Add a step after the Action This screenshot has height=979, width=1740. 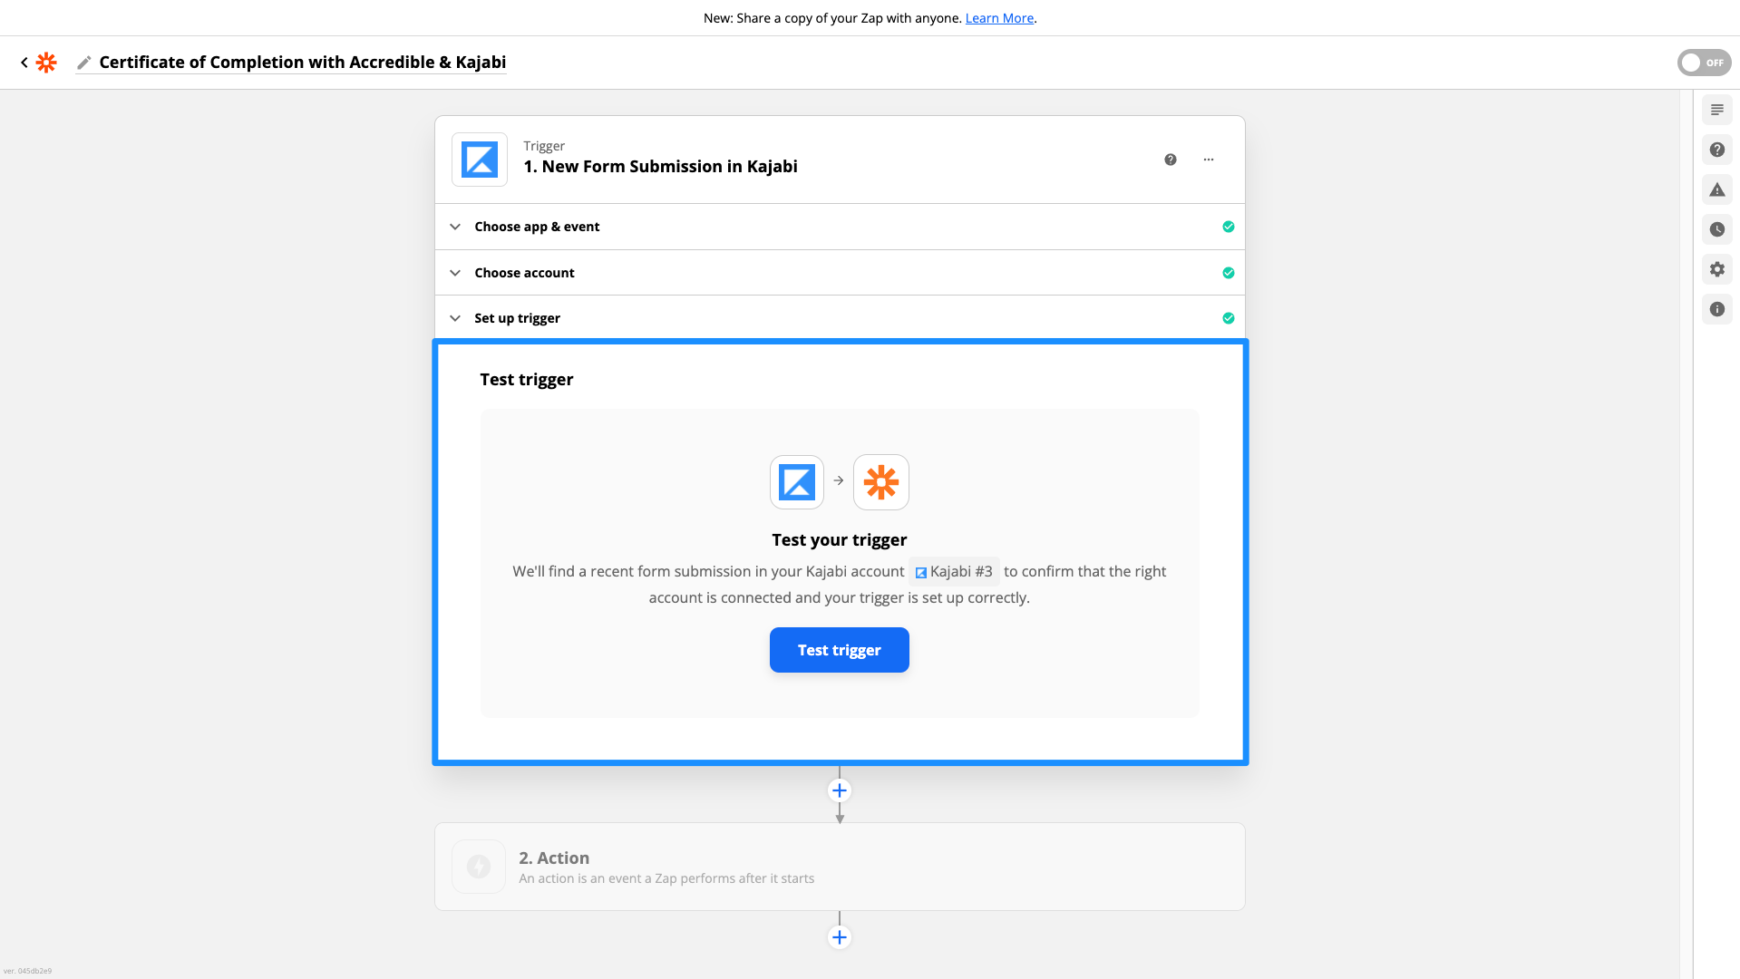[x=840, y=937]
